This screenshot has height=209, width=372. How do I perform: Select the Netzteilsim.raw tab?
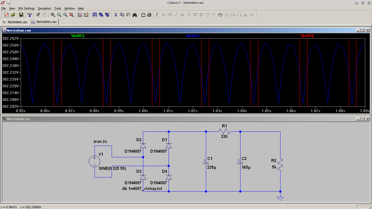[44, 22]
